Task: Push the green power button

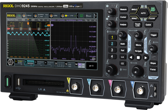Action: [7, 82]
